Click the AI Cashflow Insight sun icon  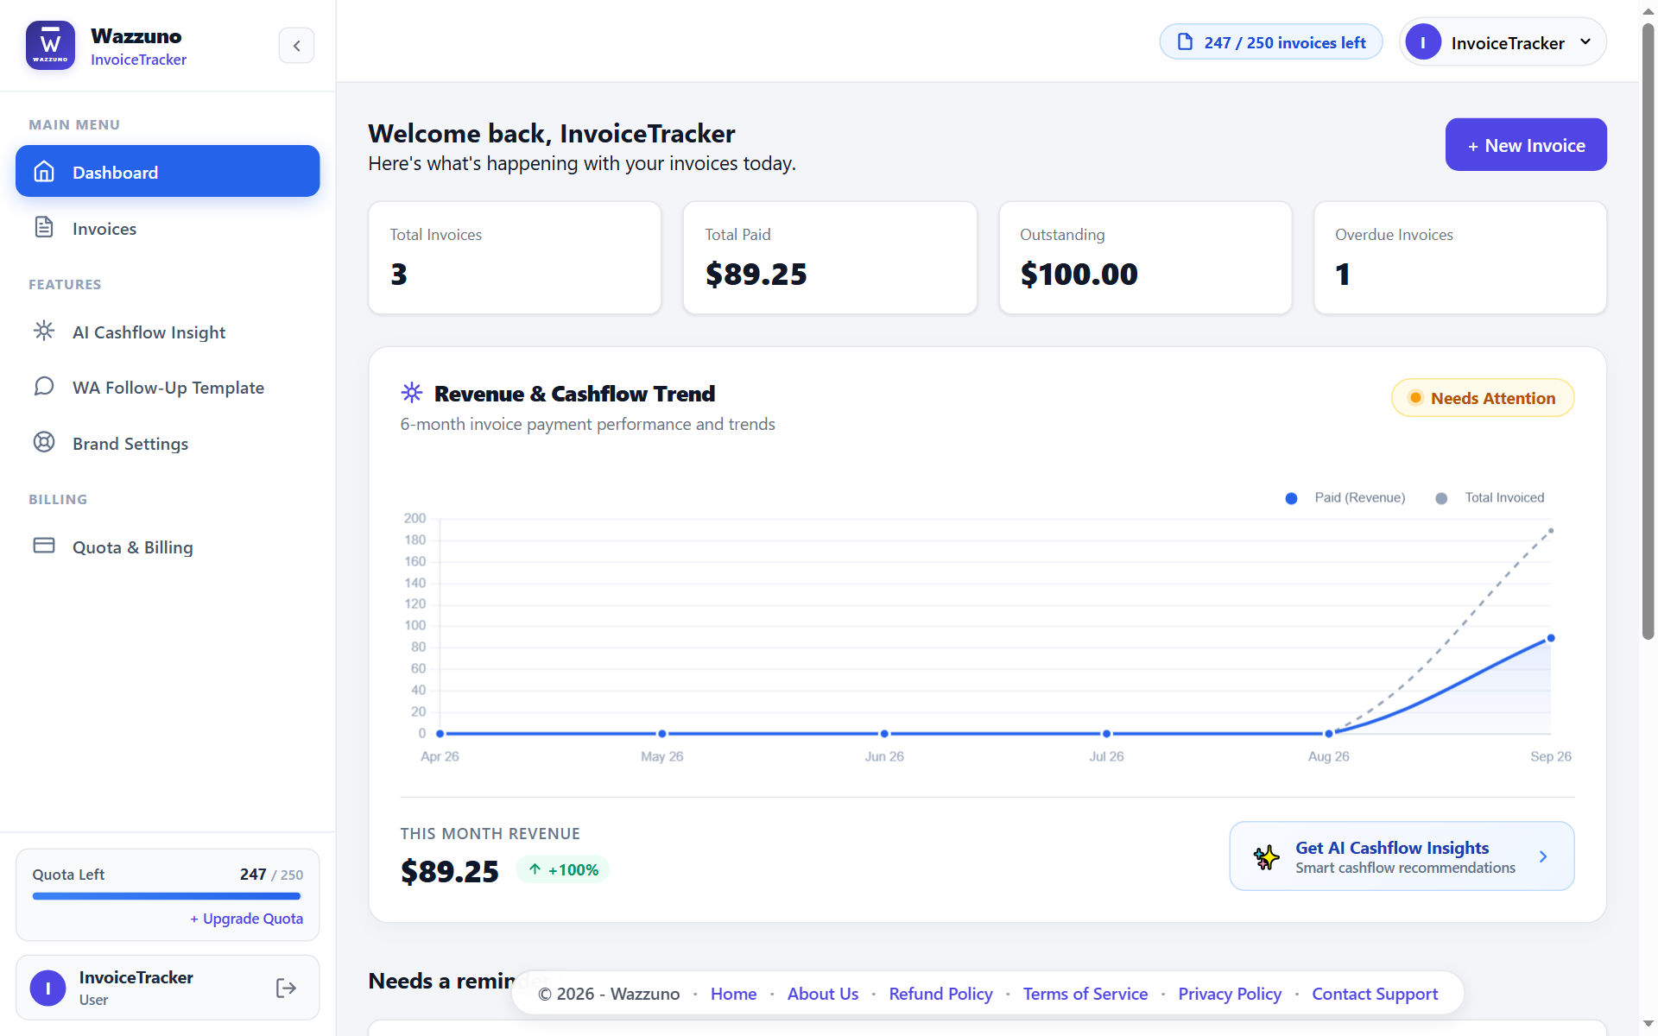[44, 331]
